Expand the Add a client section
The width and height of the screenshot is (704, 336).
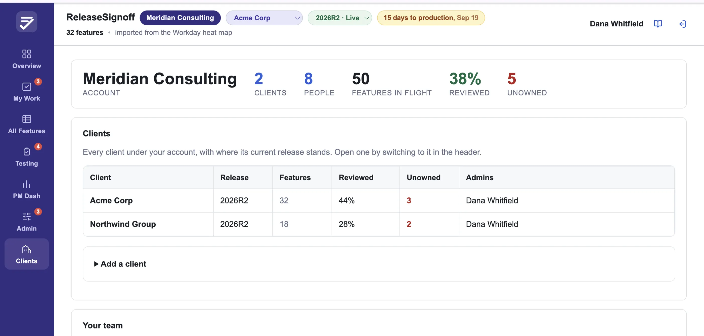(120, 264)
